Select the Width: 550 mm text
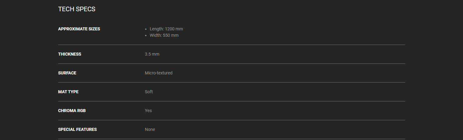The height and width of the screenshot is (140, 463). (164, 35)
